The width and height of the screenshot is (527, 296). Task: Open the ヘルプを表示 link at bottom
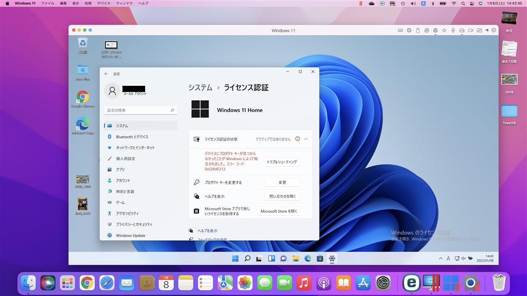click(207, 231)
